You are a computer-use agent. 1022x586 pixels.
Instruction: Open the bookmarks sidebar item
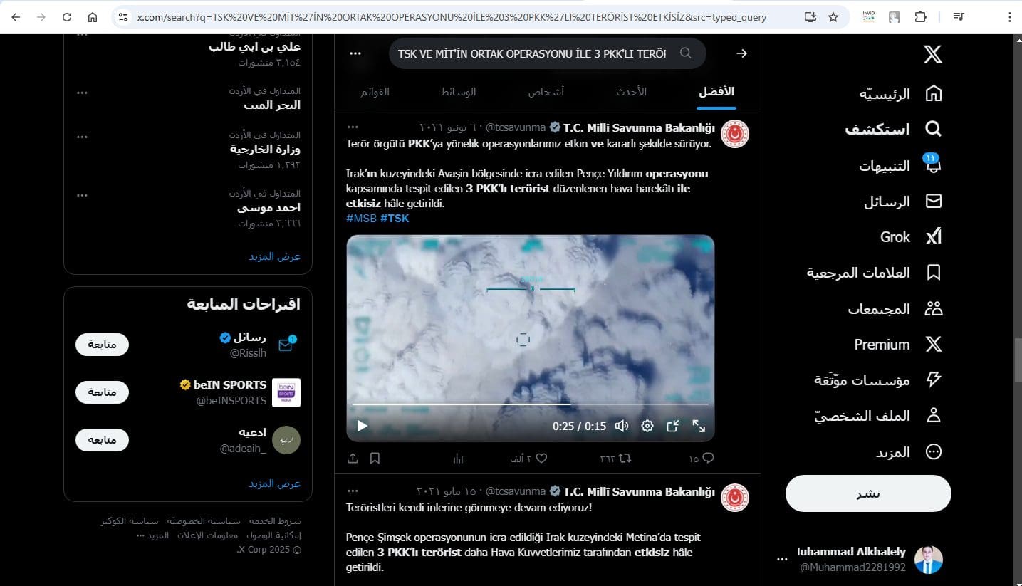[x=933, y=273]
